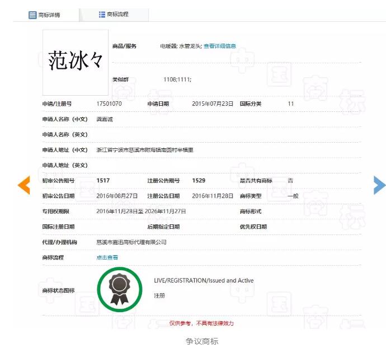Select the applicant address in 浙江省宁波市

tap(145, 150)
